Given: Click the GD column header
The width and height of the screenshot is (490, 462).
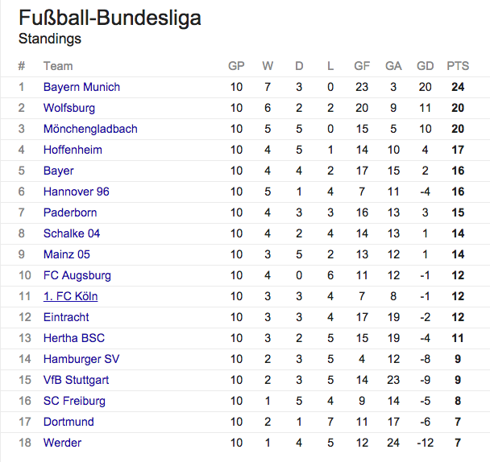Looking at the screenshot, I should [x=425, y=66].
